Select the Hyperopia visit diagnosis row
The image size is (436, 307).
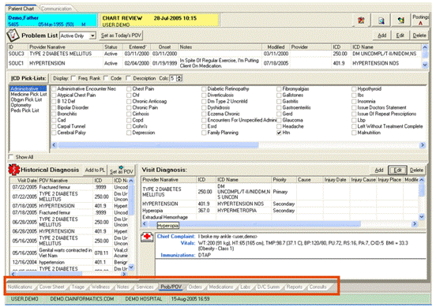click(x=280, y=211)
